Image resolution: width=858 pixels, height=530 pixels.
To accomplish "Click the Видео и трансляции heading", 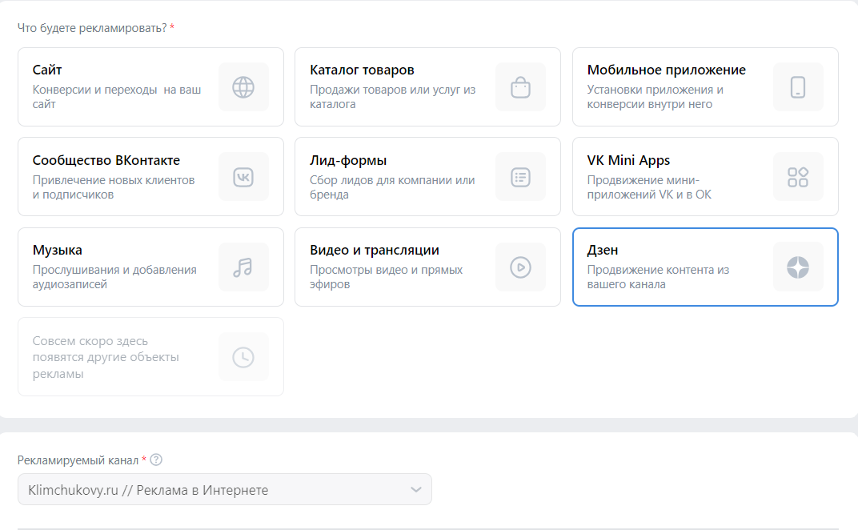I will [x=375, y=251].
